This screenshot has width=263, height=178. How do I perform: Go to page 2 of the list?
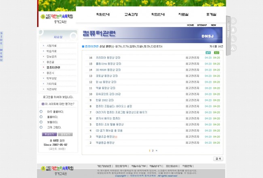click(x=153, y=151)
